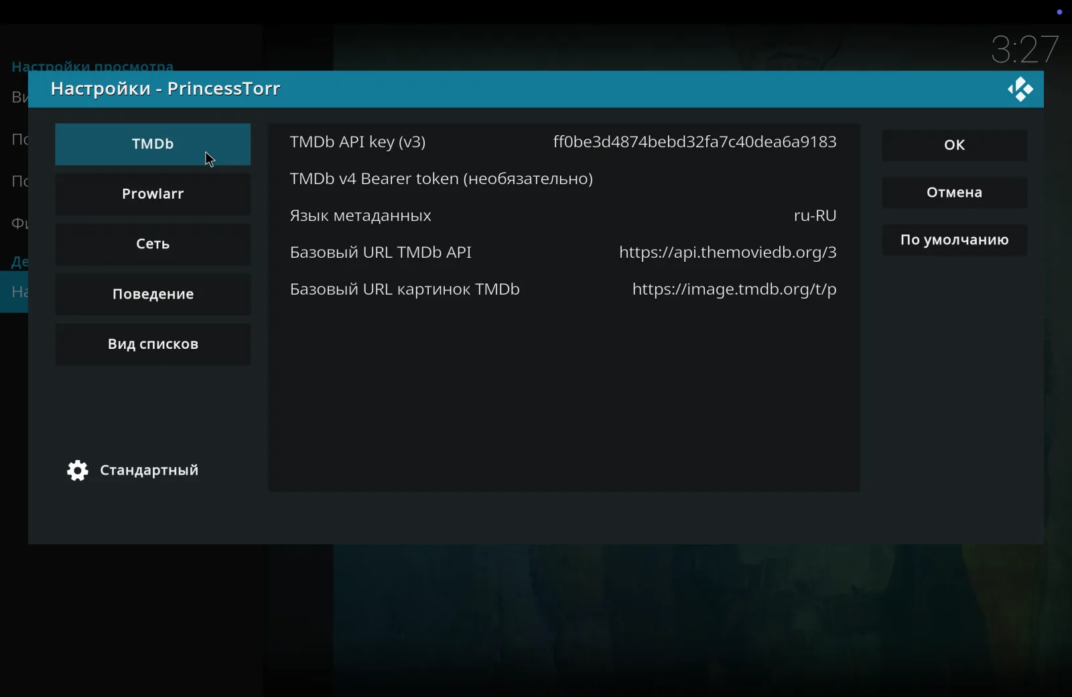Screen dimensions: 1072x697
Task: Edit the Базовый URL TMDb API setting
Action: pyautogui.click(x=563, y=252)
